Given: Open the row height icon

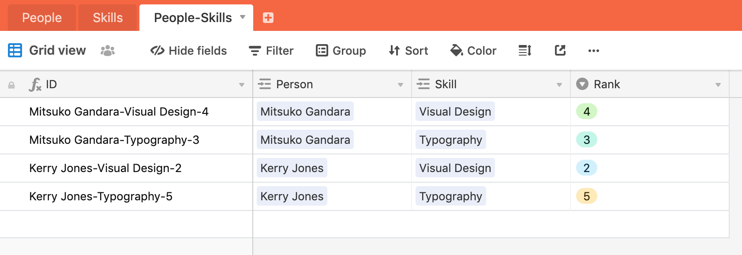Looking at the screenshot, I should pyautogui.click(x=525, y=51).
